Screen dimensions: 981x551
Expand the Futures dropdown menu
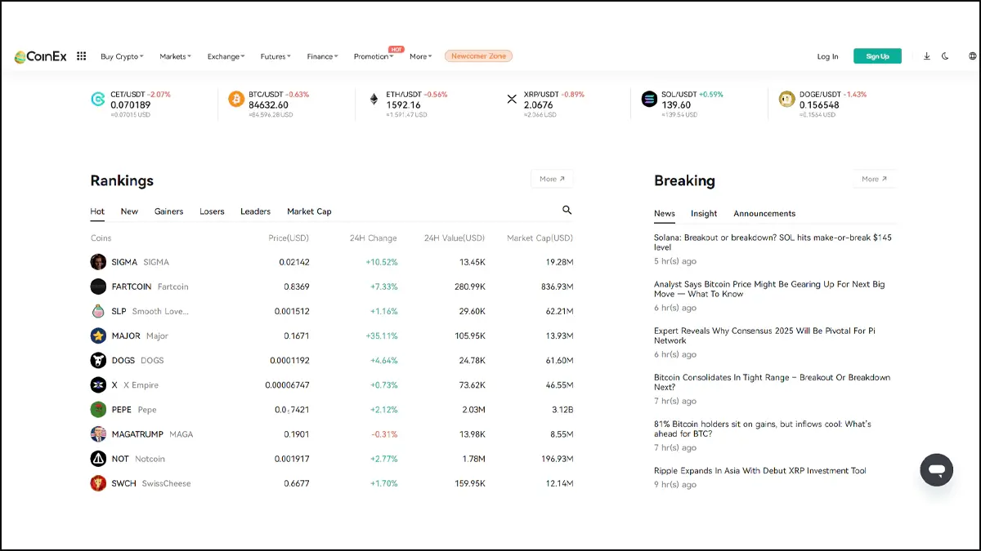pos(275,56)
